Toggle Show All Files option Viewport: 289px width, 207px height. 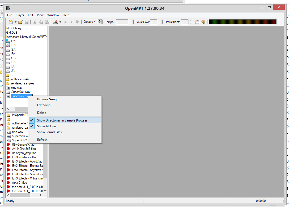pos(65,126)
